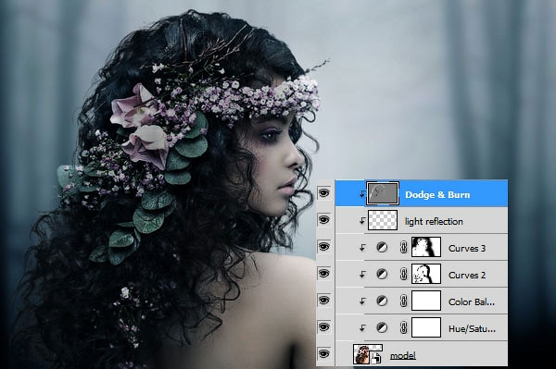
Task: Select the Color Balance layer mask
Action: pyautogui.click(x=426, y=301)
